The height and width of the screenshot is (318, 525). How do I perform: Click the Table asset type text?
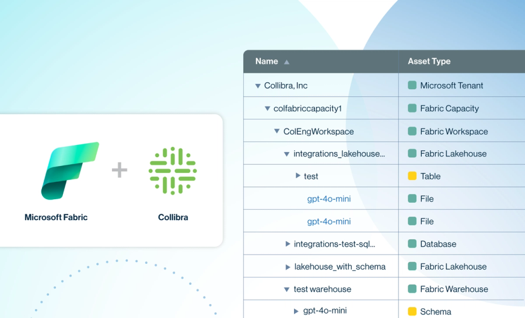tap(430, 176)
